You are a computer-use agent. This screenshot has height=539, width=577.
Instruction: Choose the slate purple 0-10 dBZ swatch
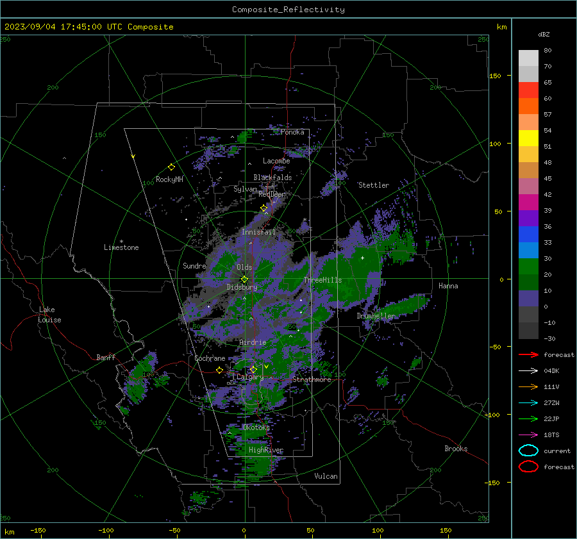(528, 299)
